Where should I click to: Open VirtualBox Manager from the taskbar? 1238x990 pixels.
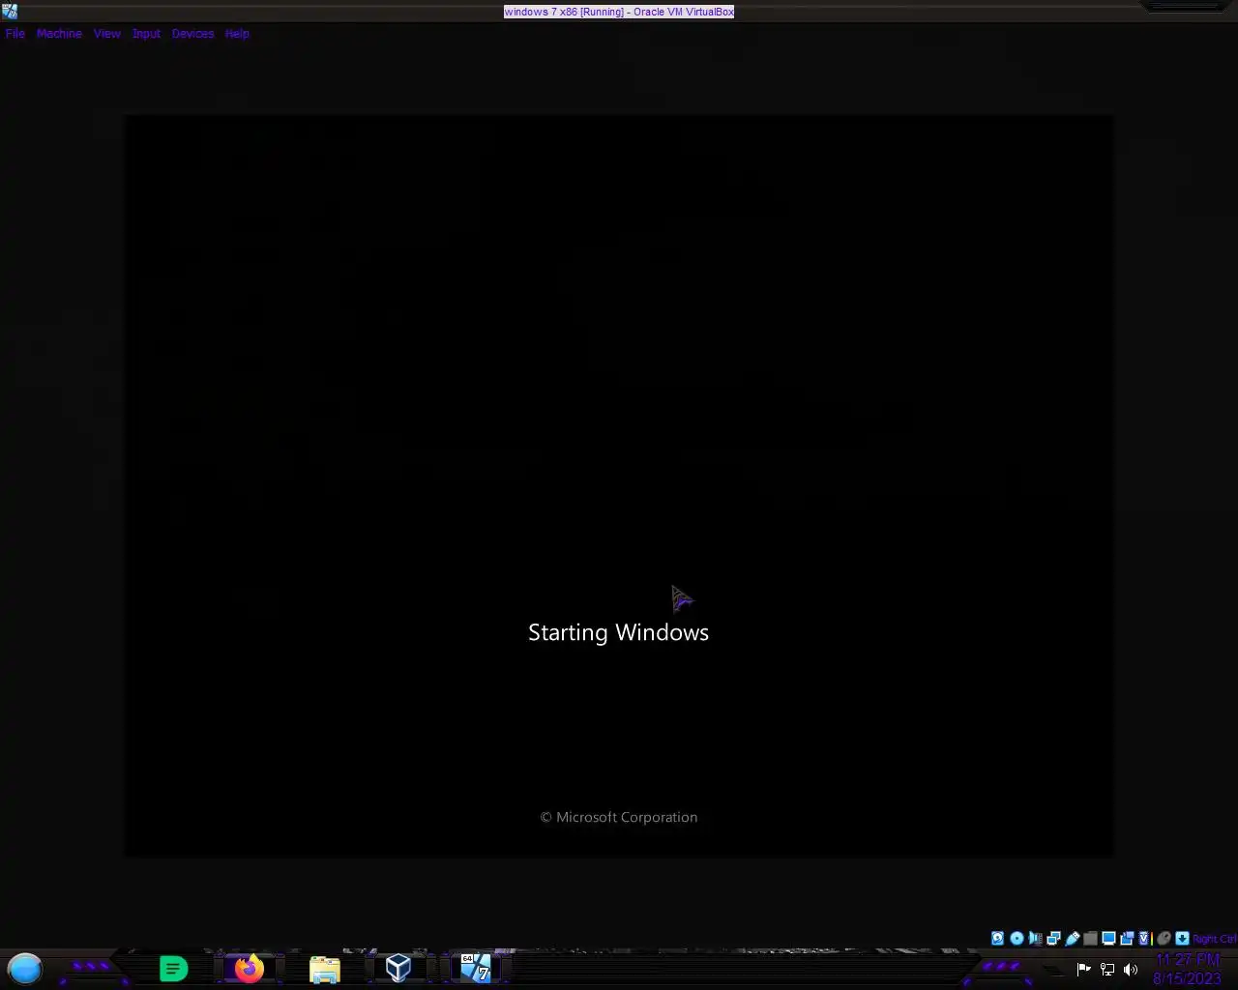(398, 968)
